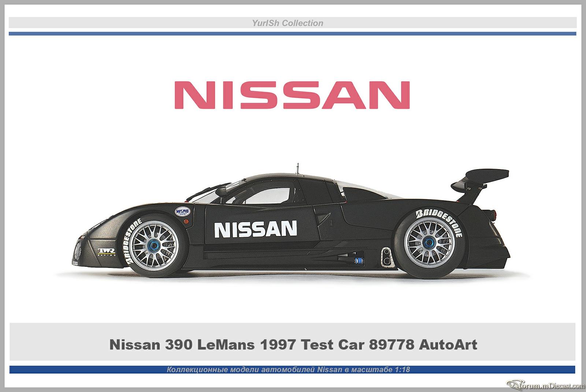Click the TWR Racing decal near front bumper

tap(106, 252)
